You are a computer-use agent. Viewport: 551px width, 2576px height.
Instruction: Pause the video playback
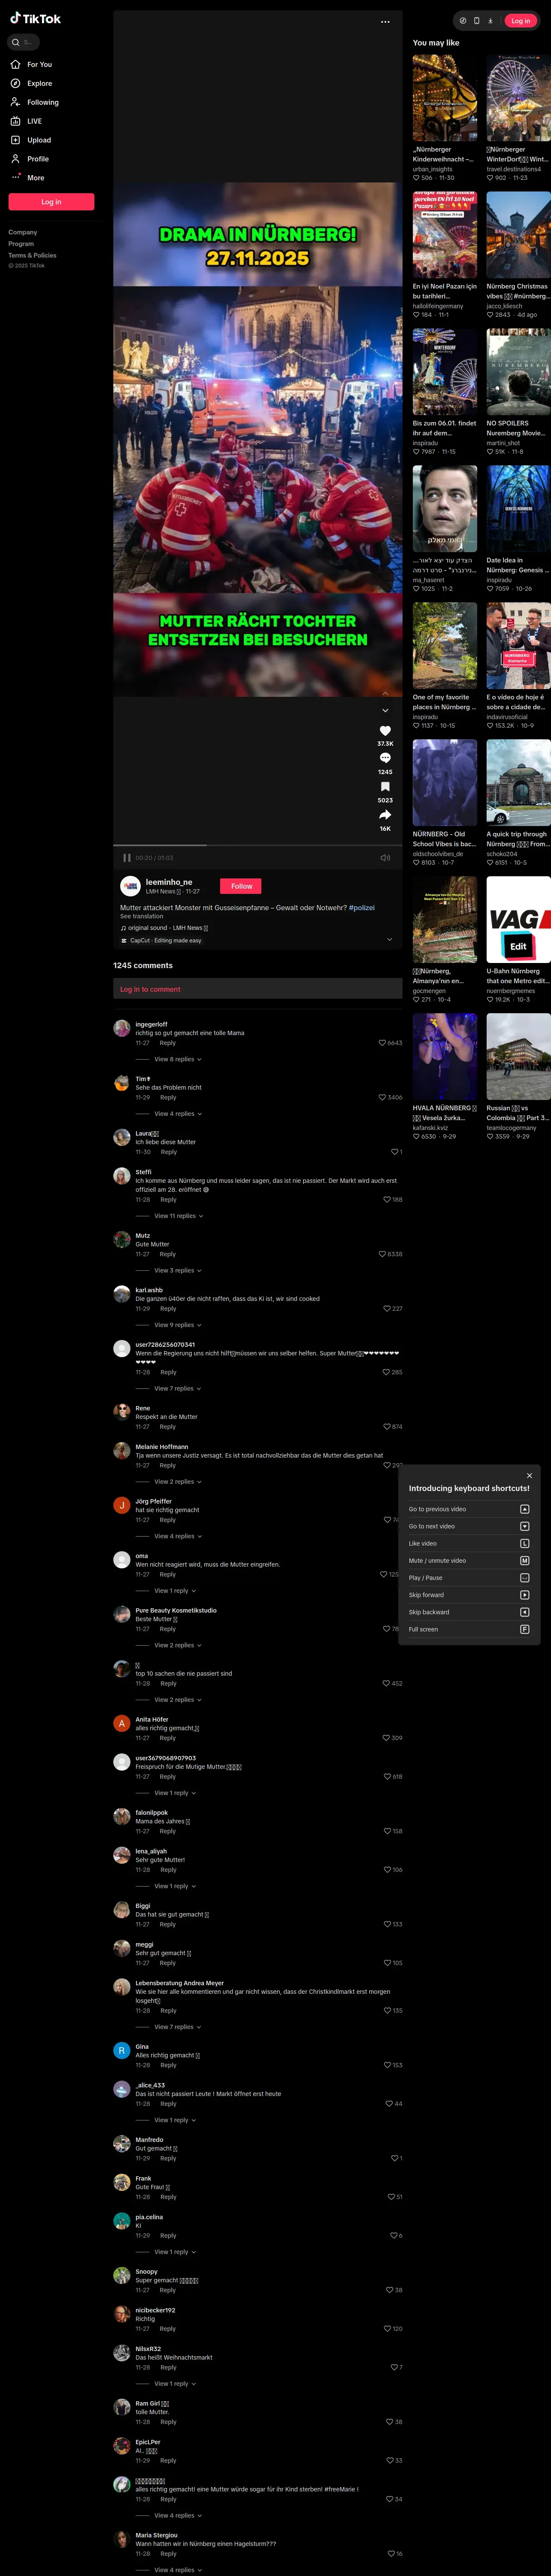(127, 858)
